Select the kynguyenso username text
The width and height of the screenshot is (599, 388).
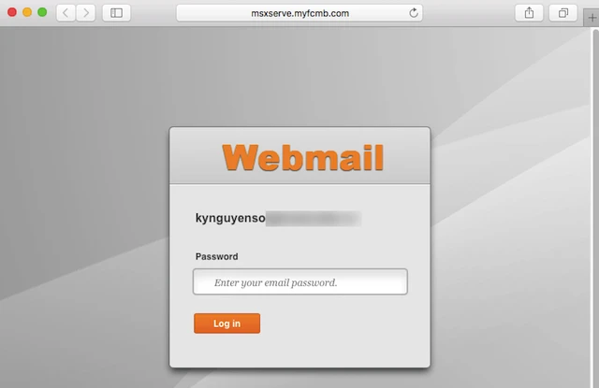230,218
